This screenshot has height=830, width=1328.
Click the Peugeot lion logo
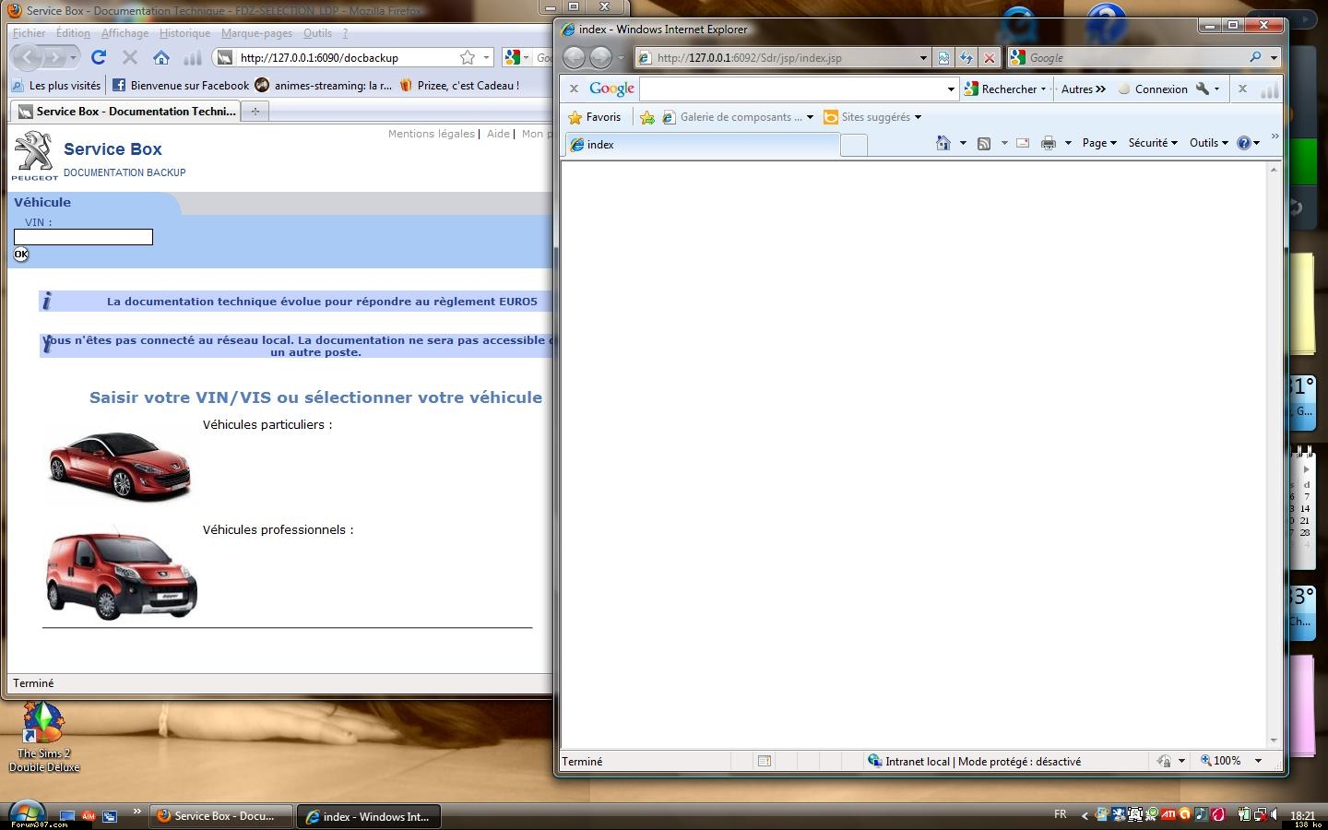click(x=34, y=155)
